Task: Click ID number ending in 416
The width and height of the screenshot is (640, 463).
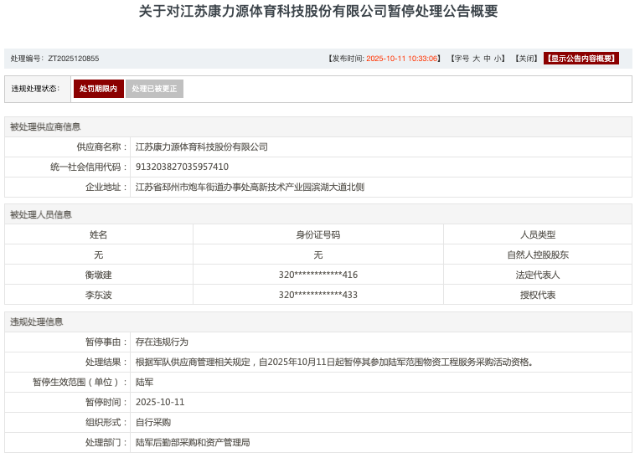Action: click(x=318, y=275)
